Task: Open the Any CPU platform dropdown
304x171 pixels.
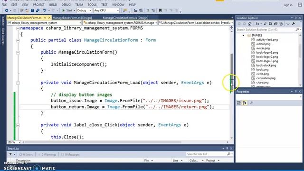Action: [x=106, y=10]
